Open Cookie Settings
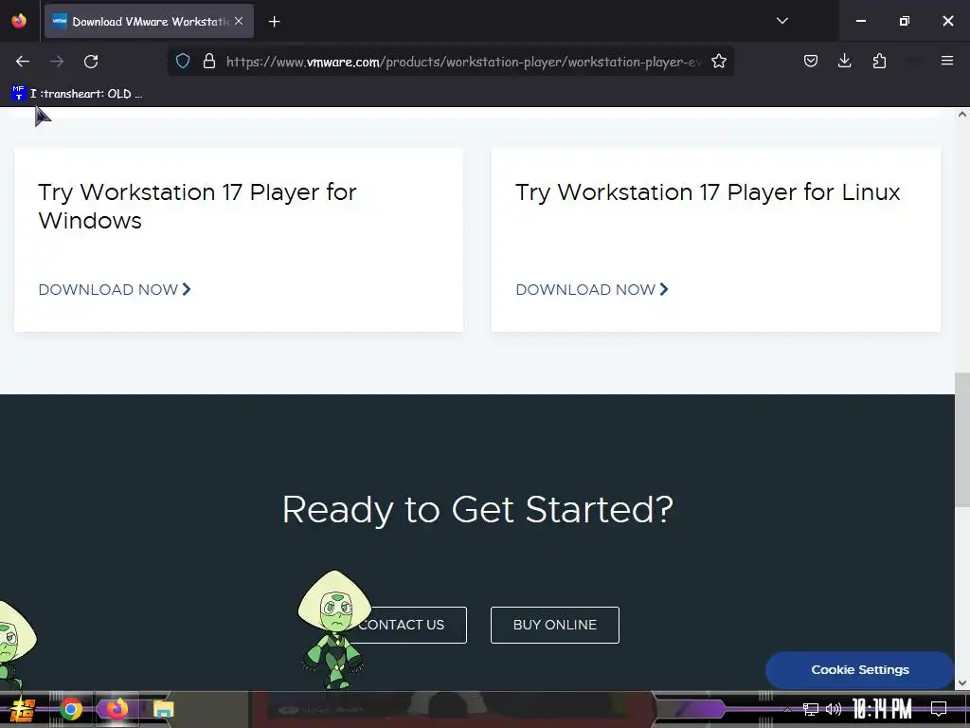970x728 pixels. (860, 670)
